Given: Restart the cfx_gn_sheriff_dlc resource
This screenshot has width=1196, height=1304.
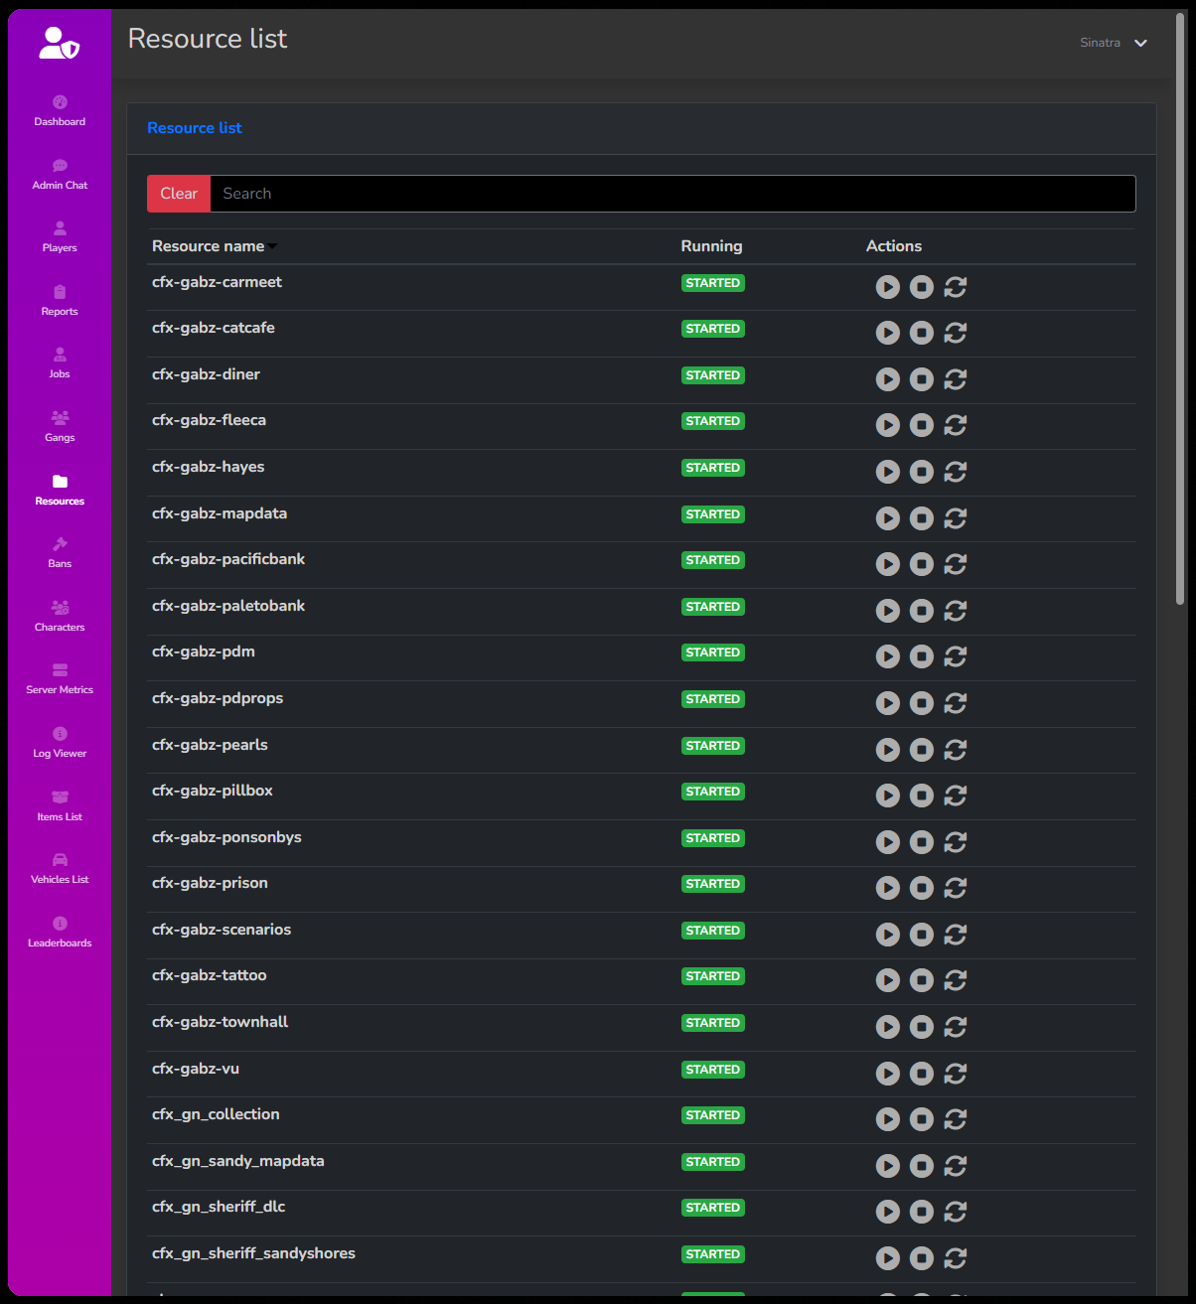Looking at the screenshot, I should coord(956,1212).
